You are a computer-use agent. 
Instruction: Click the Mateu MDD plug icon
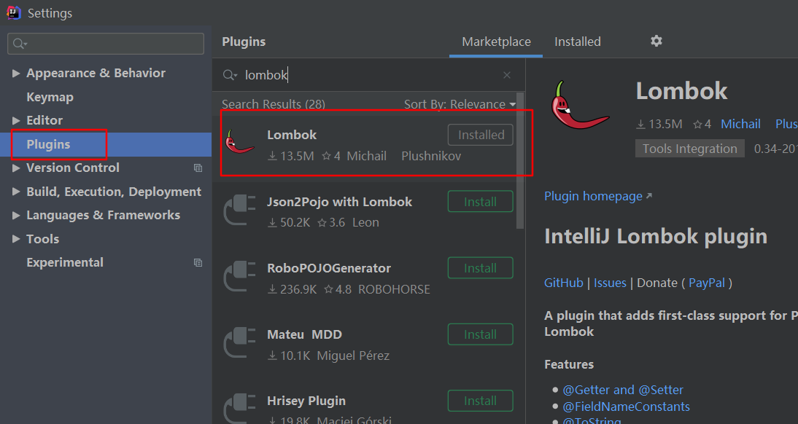click(x=240, y=342)
